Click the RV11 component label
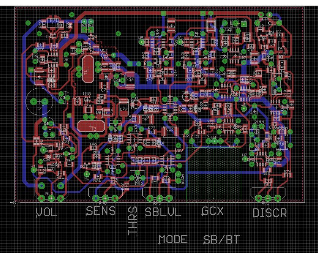318x253 pixels. tap(259, 122)
